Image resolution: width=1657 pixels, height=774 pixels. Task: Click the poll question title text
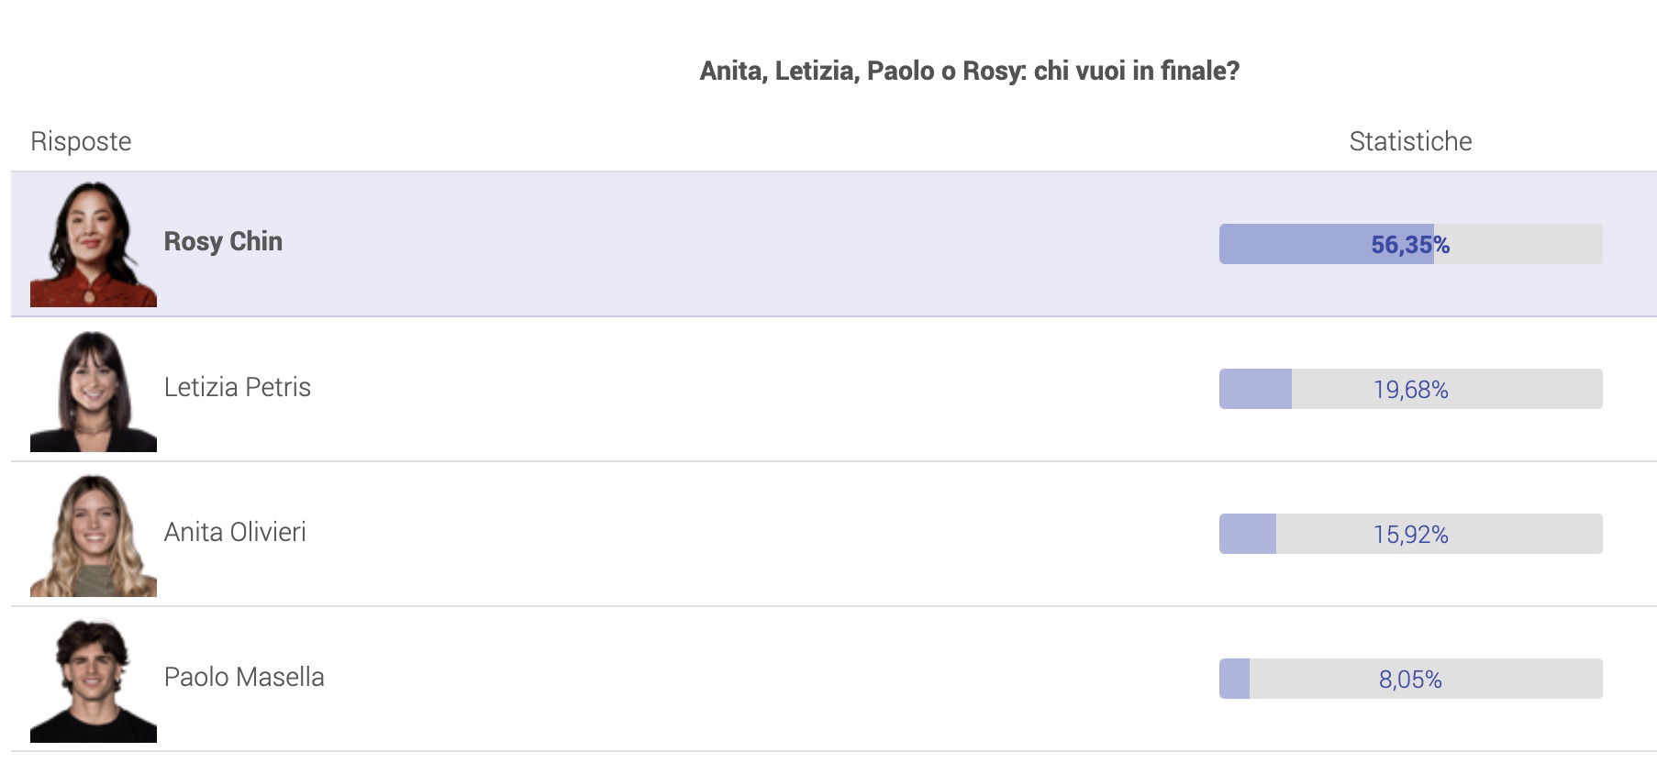point(969,71)
